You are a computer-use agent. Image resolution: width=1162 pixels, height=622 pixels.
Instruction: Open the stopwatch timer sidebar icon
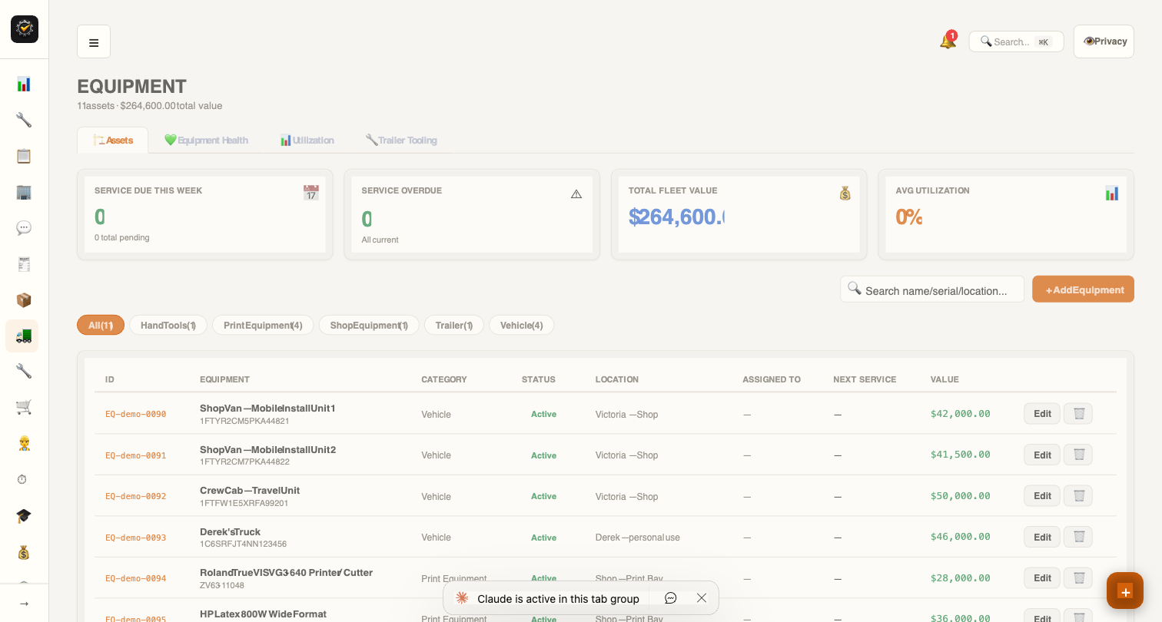22,479
